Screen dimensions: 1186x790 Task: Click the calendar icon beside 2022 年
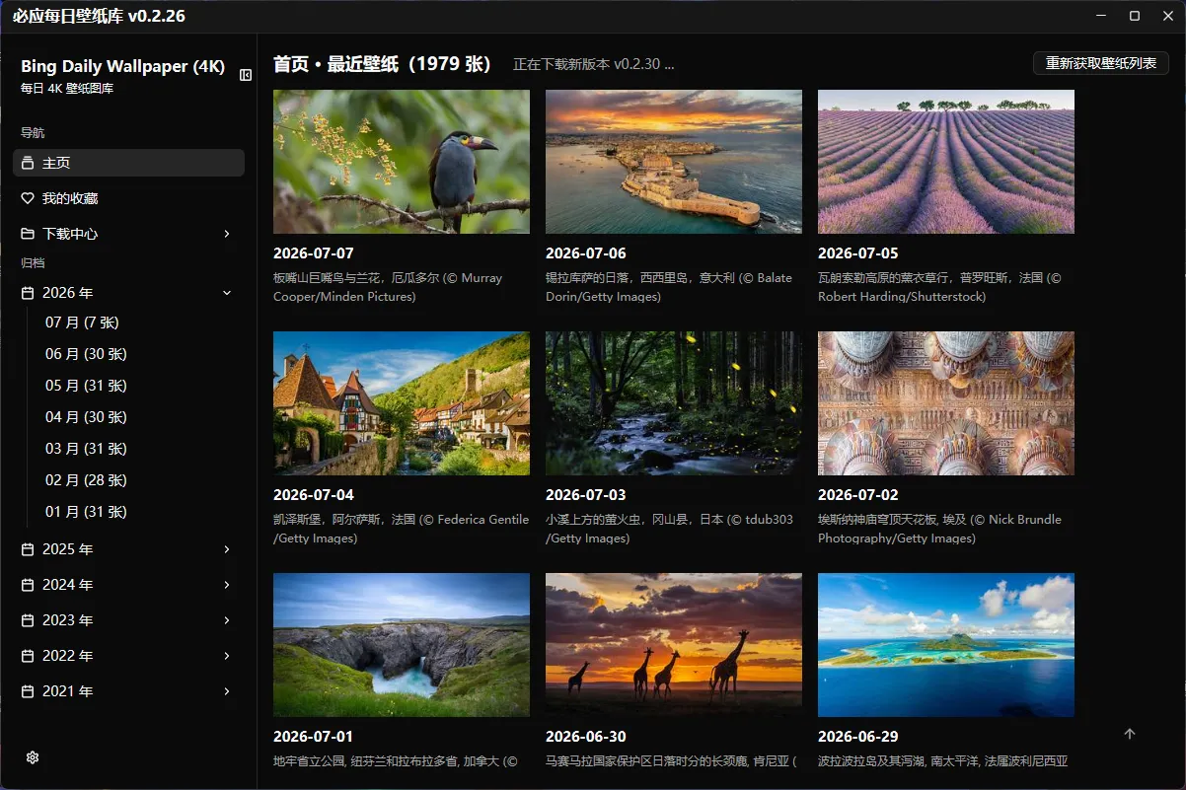(28, 656)
